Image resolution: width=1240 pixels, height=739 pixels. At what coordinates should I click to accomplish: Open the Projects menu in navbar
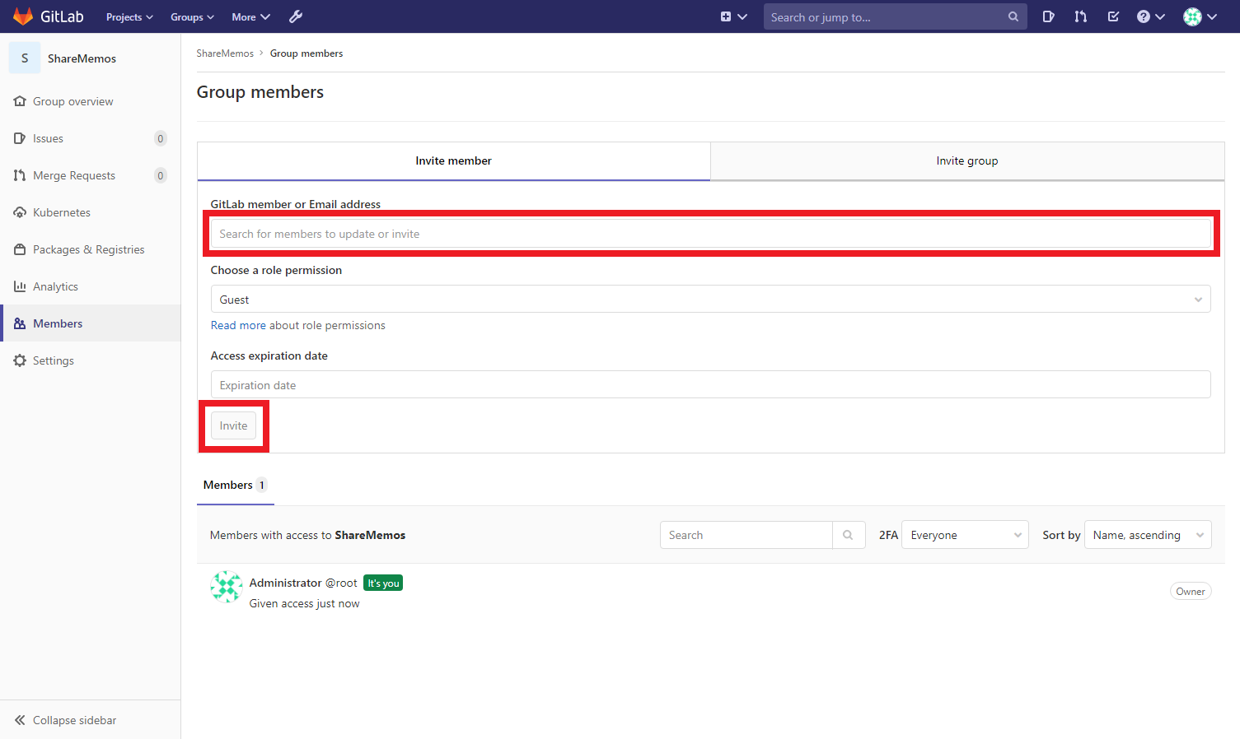129,17
